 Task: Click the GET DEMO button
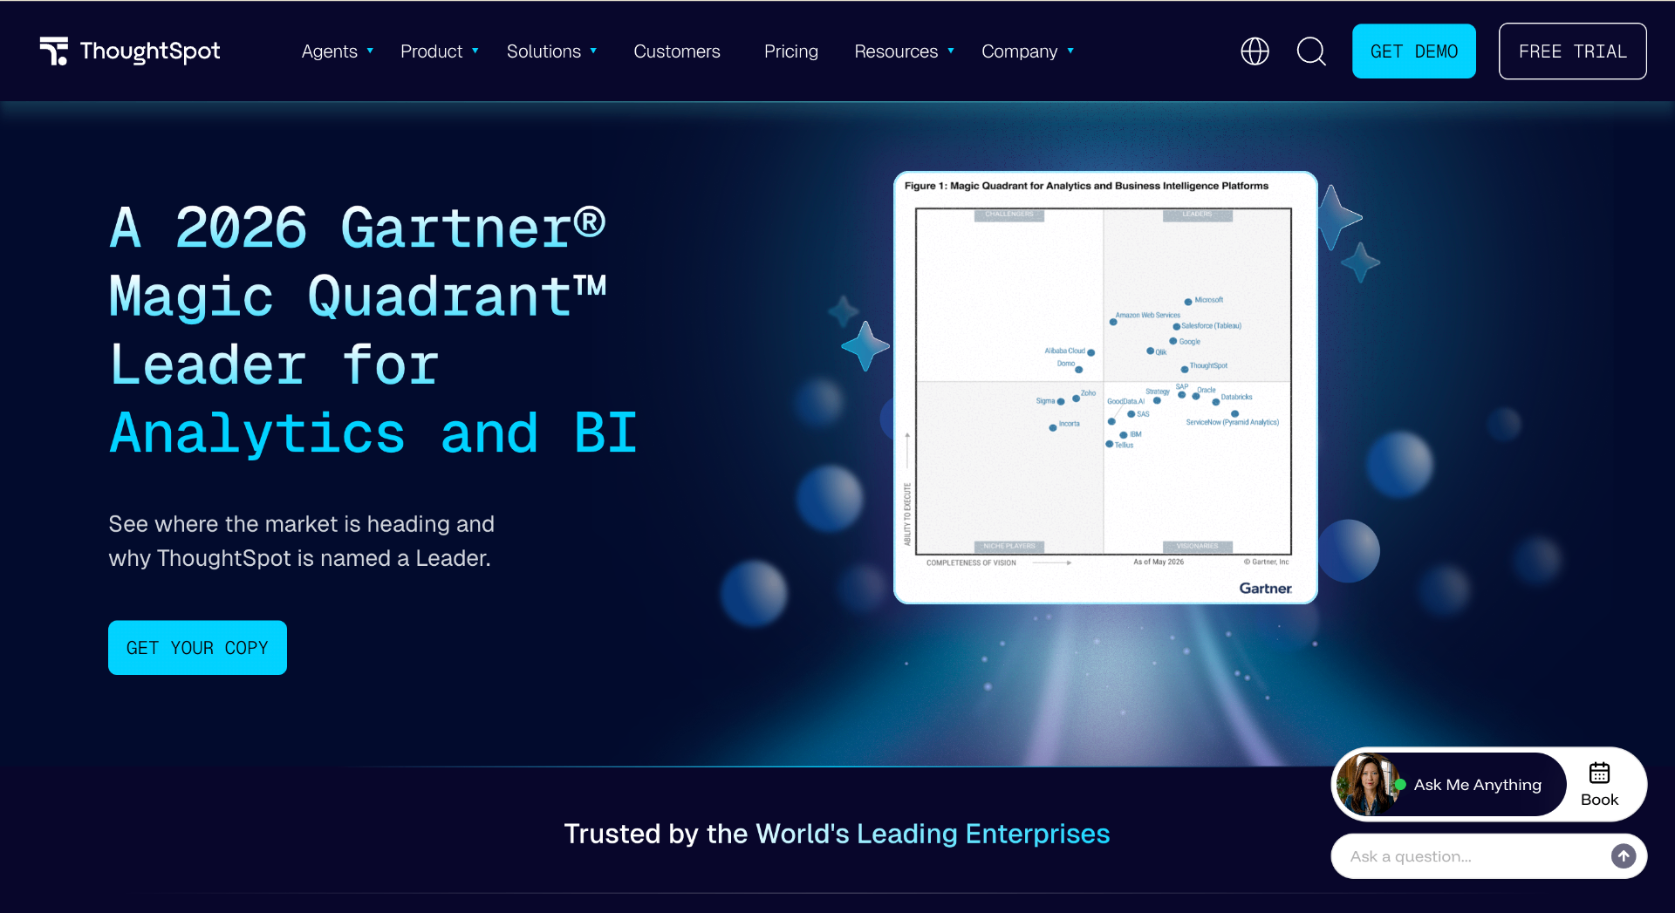[1413, 51]
